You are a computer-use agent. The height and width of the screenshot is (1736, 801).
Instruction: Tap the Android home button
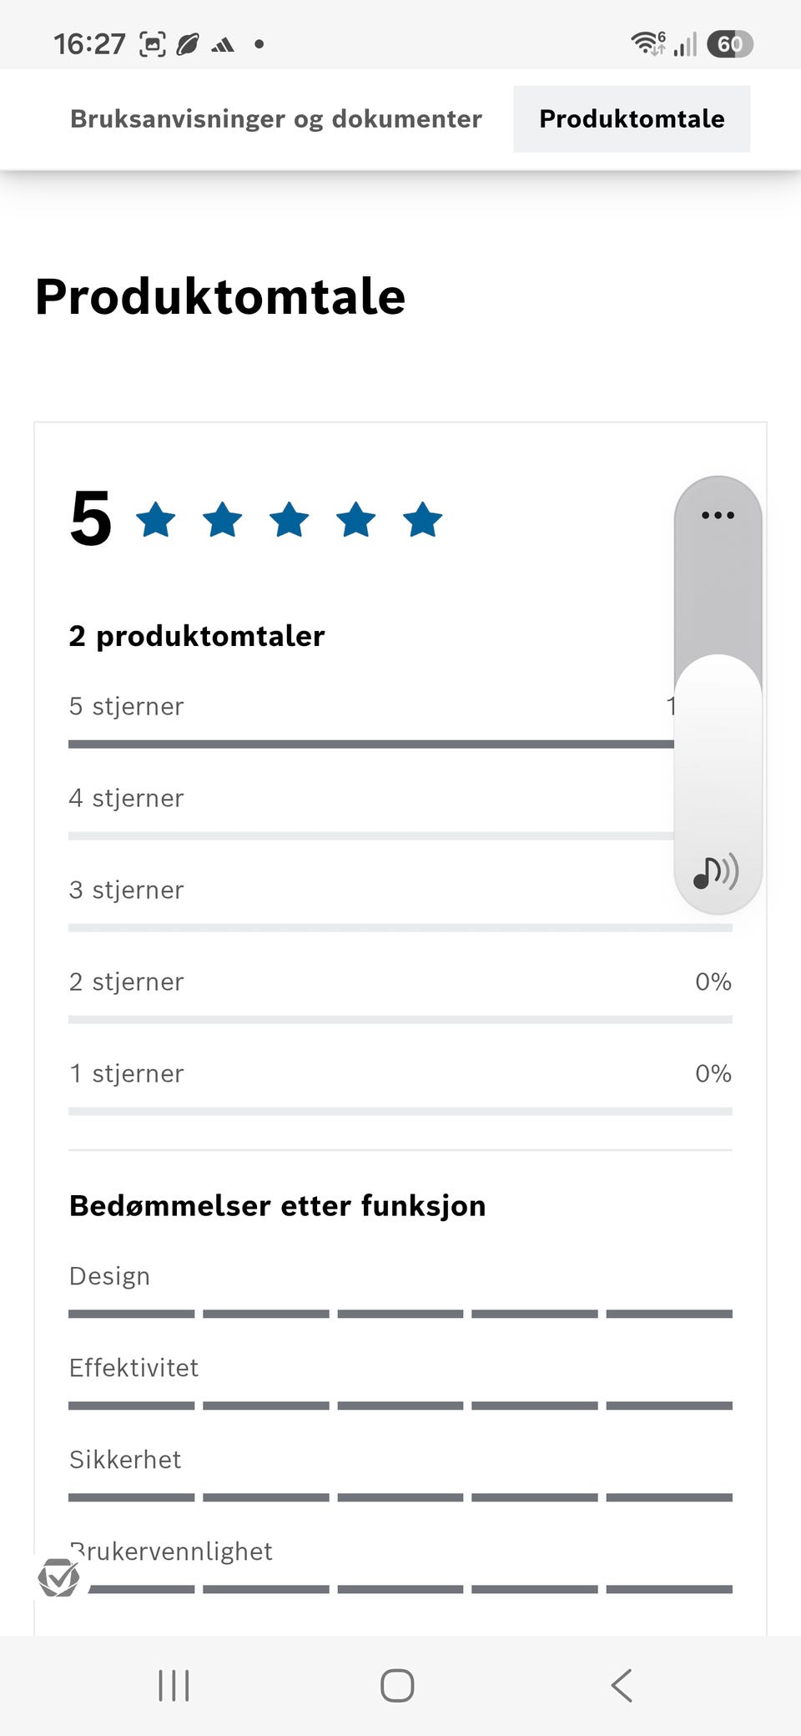pyautogui.click(x=397, y=1685)
